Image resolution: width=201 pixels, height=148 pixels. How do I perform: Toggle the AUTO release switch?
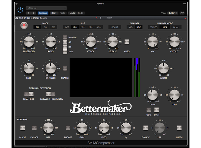[x=127, y=42]
